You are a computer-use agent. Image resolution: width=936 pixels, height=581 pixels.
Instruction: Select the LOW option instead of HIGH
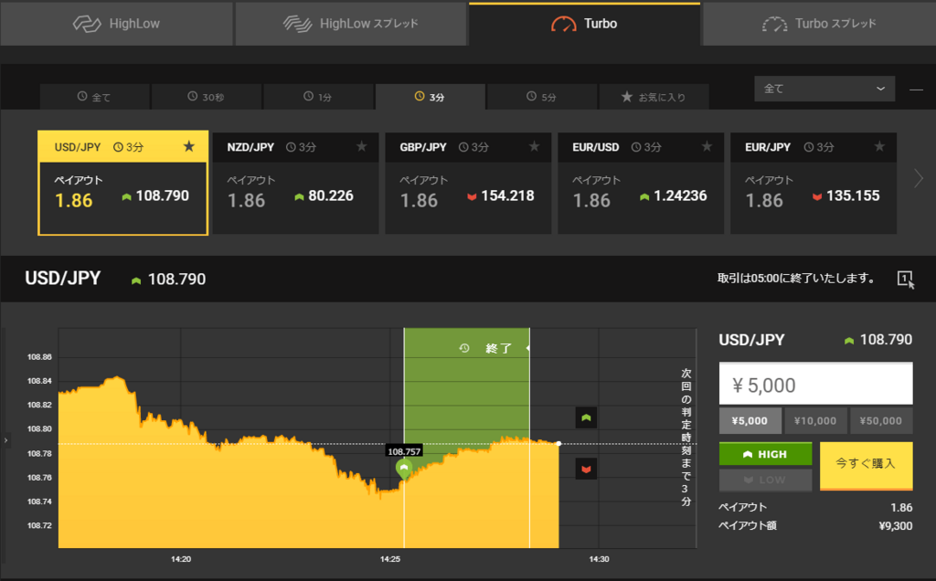click(x=765, y=480)
